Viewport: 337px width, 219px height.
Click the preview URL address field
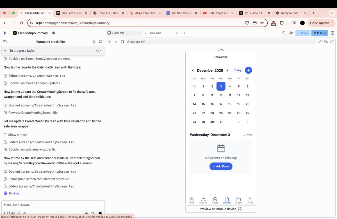click(220, 42)
